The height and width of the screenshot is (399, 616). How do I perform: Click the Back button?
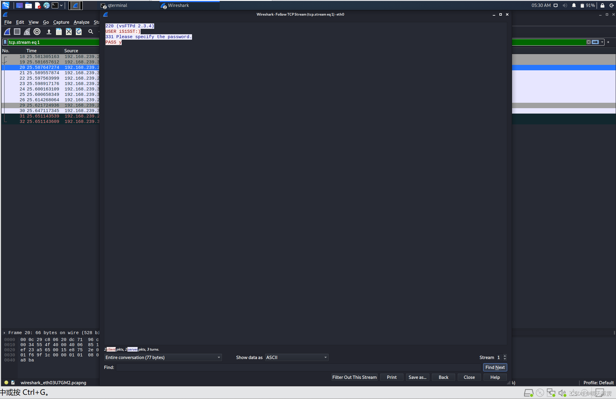pos(443,377)
